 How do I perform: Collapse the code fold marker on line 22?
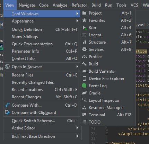tap(107, 134)
